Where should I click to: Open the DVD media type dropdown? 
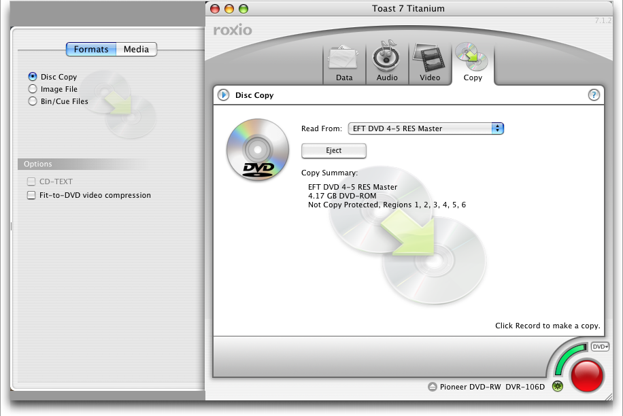[600, 347]
